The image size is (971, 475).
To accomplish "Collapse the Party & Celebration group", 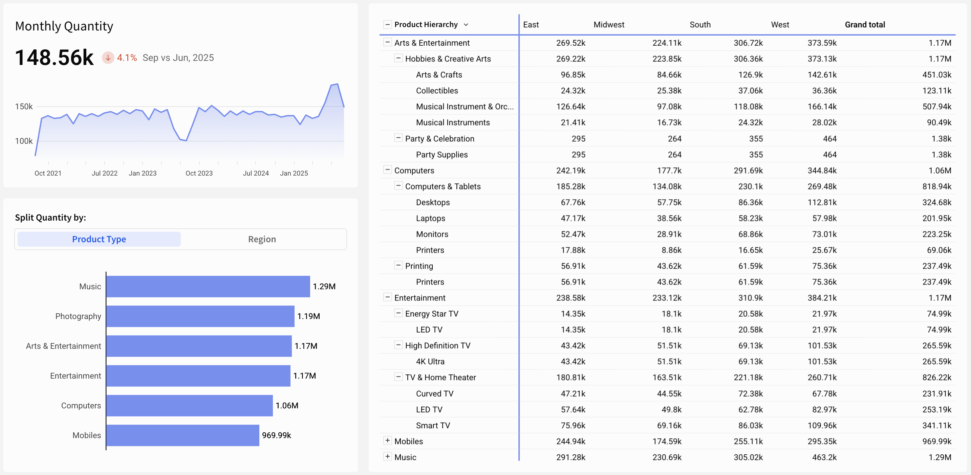I will pos(398,138).
